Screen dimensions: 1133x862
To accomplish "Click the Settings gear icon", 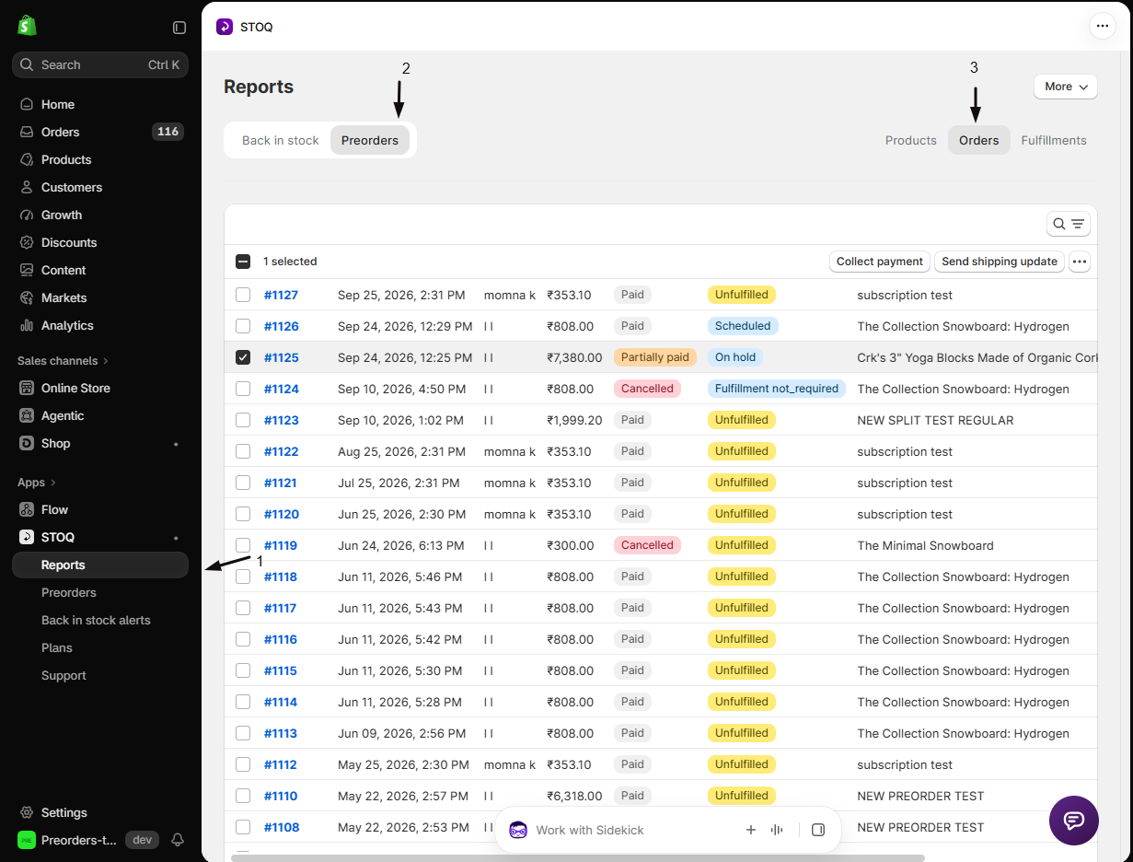I will coord(27,812).
